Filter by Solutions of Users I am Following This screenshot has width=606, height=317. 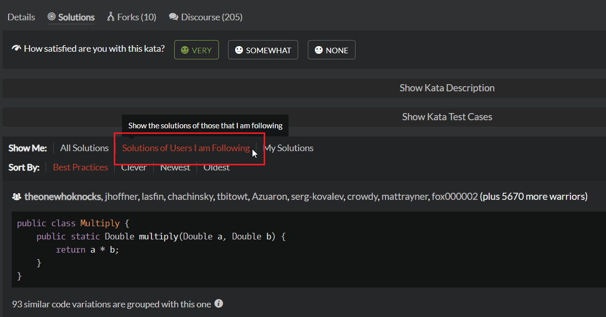pyautogui.click(x=185, y=148)
